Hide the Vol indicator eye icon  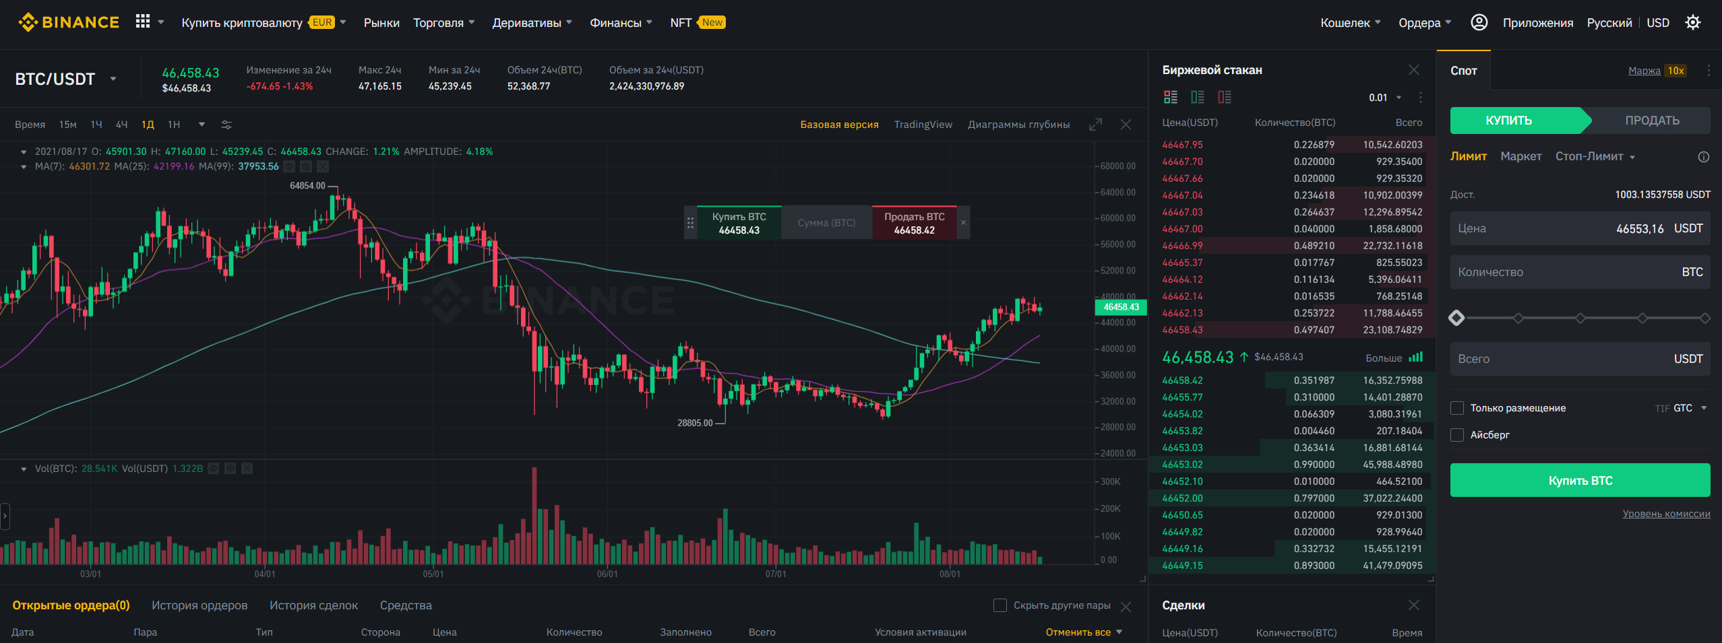pyautogui.click(x=214, y=469)
